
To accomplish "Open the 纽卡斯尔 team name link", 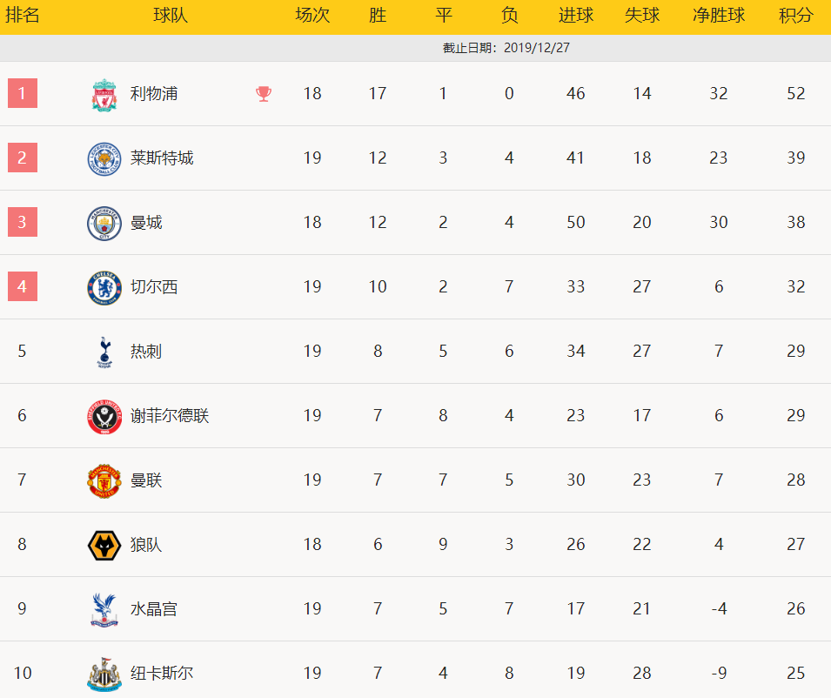I will [162, 673].
